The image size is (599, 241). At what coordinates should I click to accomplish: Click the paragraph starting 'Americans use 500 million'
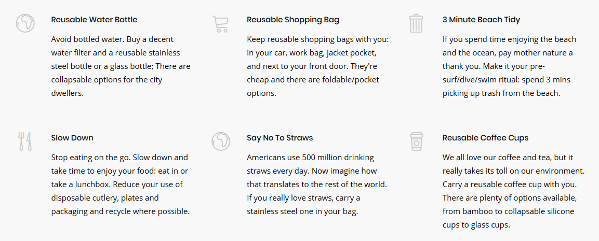click(317, 185)
